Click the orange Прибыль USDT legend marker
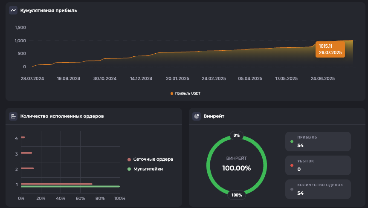This screenshot has width=368, height=208. (172, 93)
